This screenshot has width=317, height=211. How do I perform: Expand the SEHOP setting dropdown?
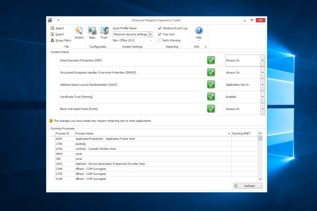tap(263, 73)
